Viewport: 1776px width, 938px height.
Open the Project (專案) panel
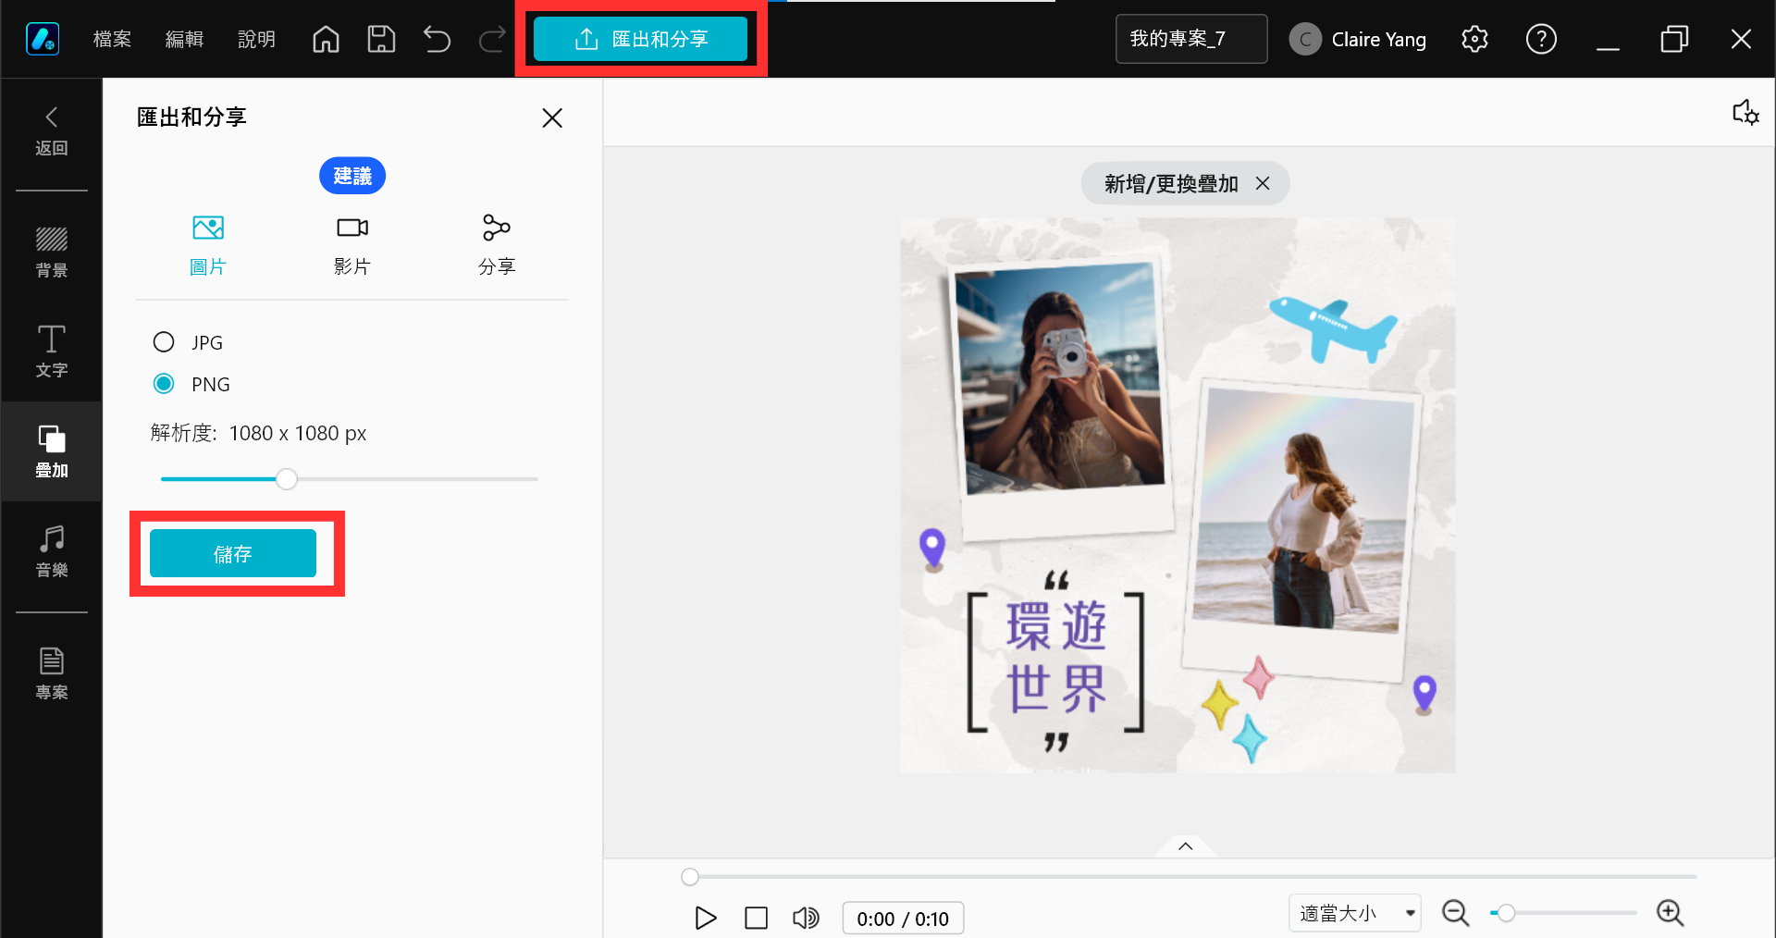(52, 673)
